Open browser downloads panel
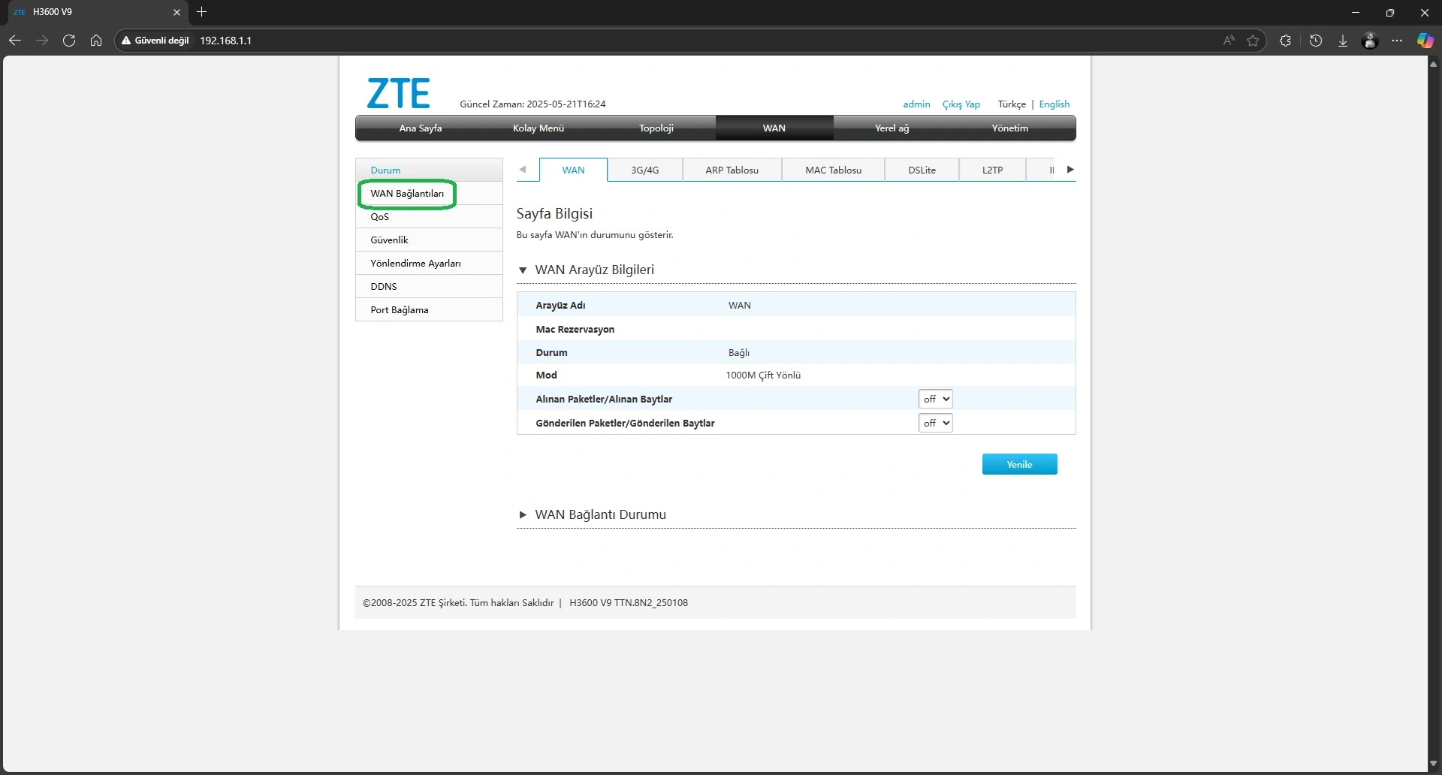 [1343, 41]
